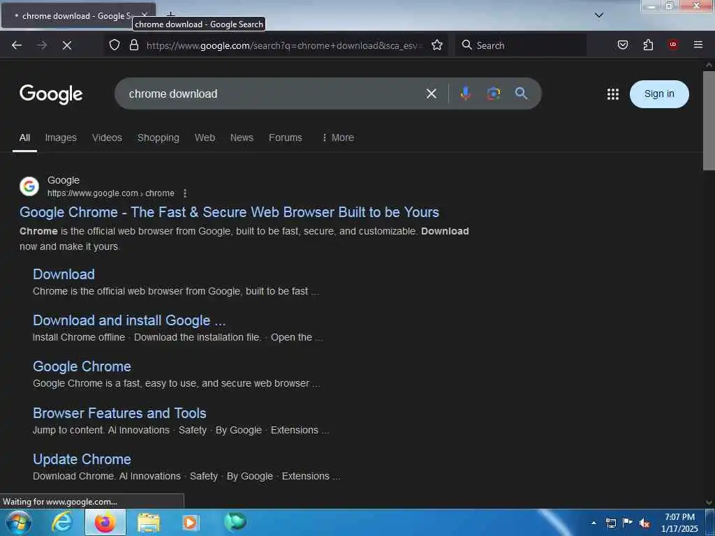Screen dimensions: 715x536
Task: Click the page vertical scrollbar thumb
Action: (709, 120)
